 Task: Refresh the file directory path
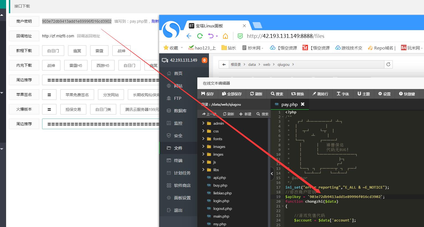[x=388, y=64]
